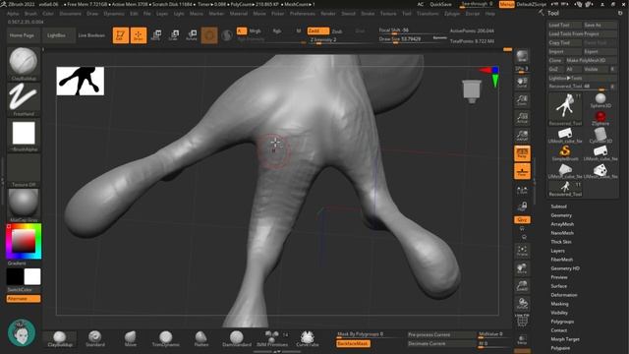Expand the Masking section
The width and height of the screenshot is (629, 354).
point(559,304)
